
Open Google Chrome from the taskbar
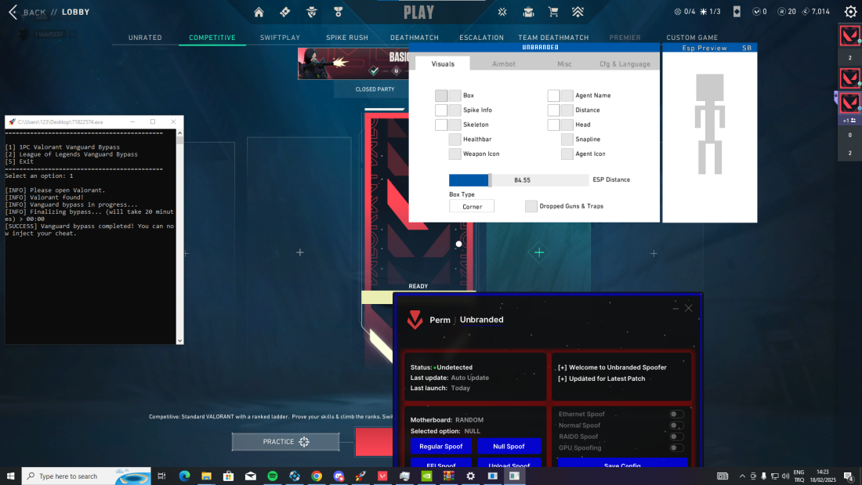tap(317, 476)
